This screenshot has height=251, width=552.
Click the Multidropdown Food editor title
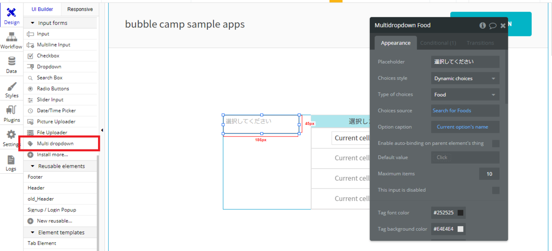pyautogui.click(x=402, y=26)
